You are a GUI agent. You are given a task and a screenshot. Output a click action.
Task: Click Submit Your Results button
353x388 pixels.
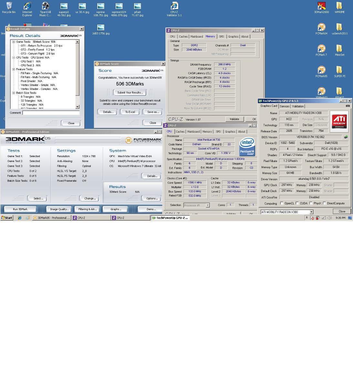tap(130, 92)
